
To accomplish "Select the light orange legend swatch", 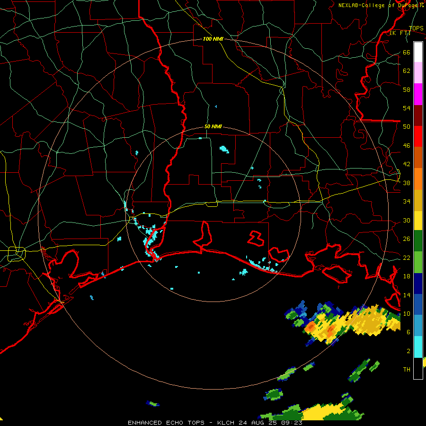I will click(418, 179).
